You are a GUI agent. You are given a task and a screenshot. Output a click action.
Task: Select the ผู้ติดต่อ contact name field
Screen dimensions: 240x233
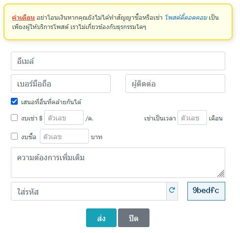click(175, 84)
